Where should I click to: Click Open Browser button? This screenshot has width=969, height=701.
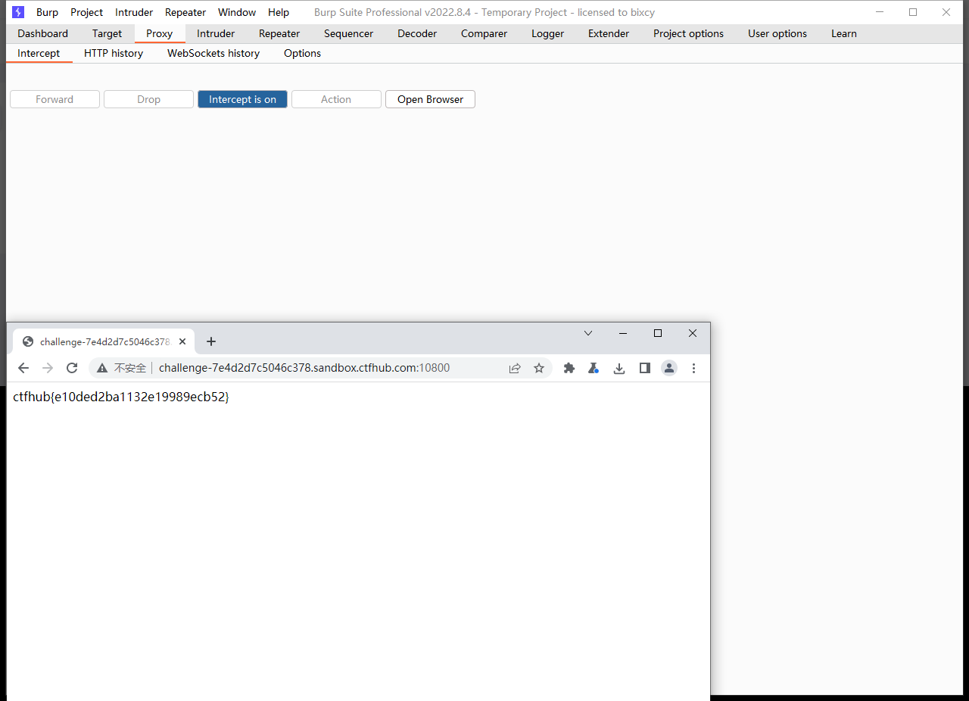(430, 99)
